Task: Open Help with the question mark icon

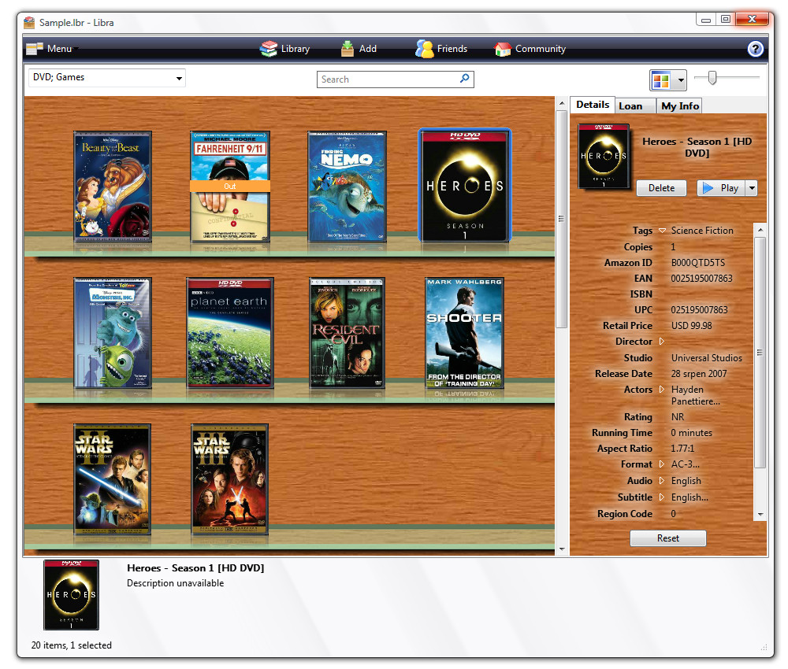Action: tap(756, 49)
